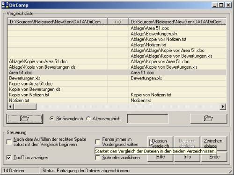Viewport: 234px width, 175px height.
Task: Click the DirComp title bar icon
Action: pyautogui.click(x=5, y=5)
